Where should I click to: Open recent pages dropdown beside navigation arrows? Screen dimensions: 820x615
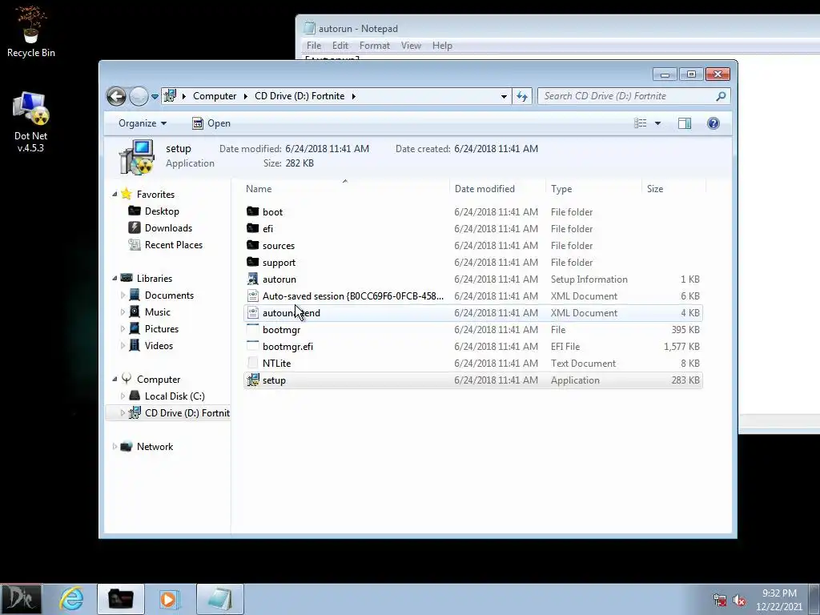coord(155,96)
